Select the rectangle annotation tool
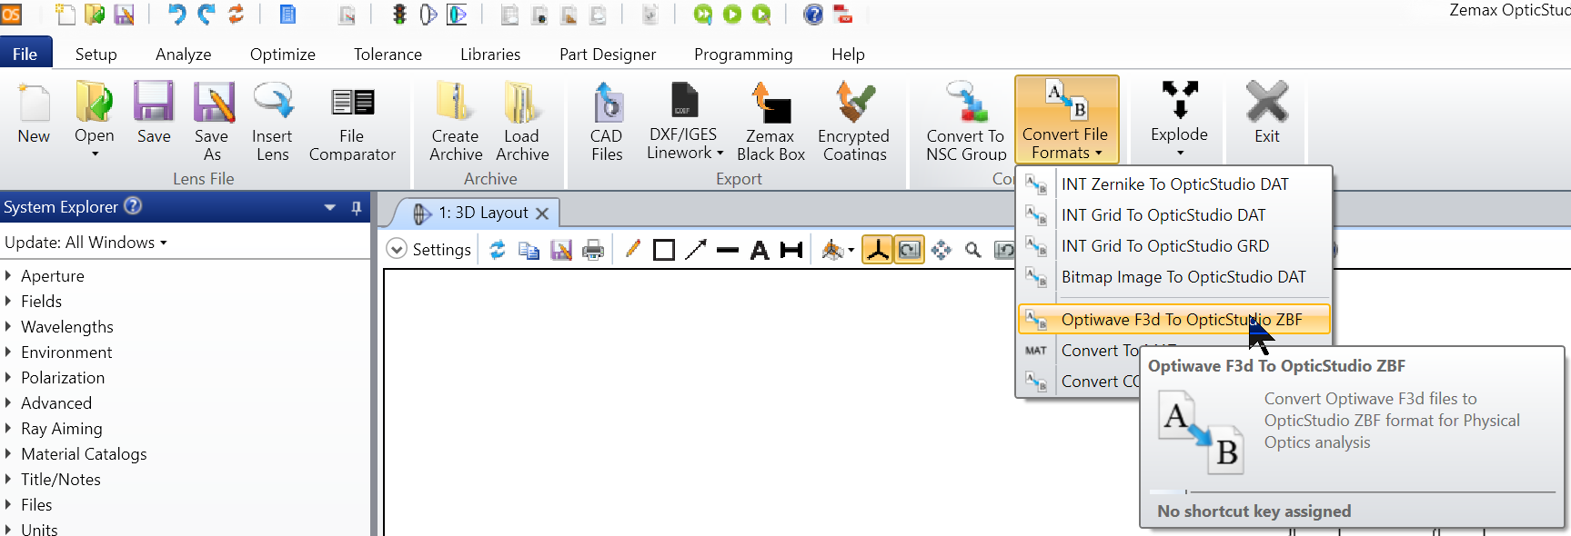 pyautogui.click(x=664, y=250)
